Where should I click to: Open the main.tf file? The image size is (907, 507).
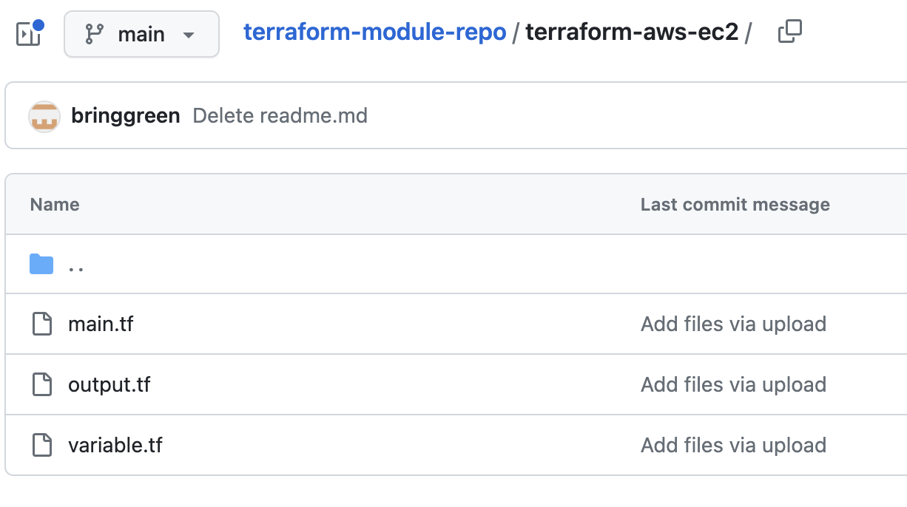click(x=101, y=324)
